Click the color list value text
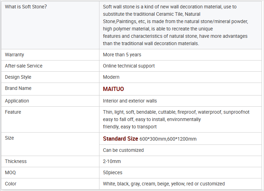 click(x=164, y=184)
